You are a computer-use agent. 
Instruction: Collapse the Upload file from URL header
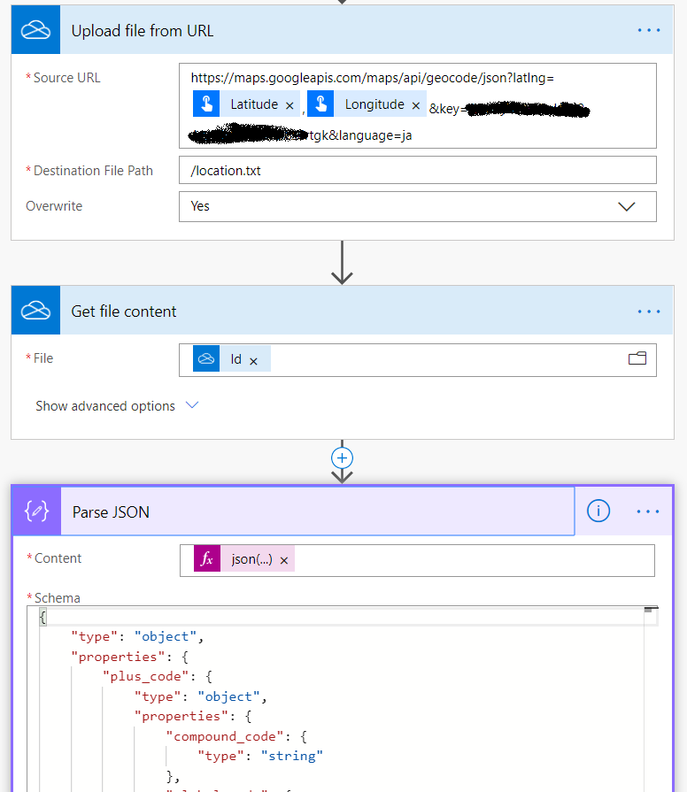pos(343,30)
